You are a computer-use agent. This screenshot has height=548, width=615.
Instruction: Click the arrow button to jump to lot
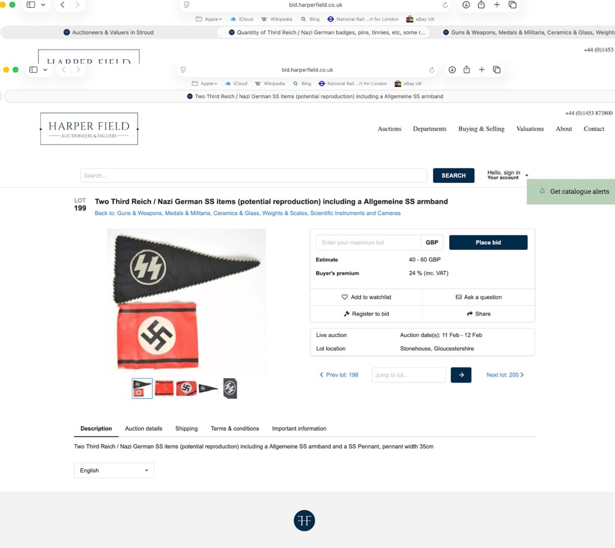point(461,375)
